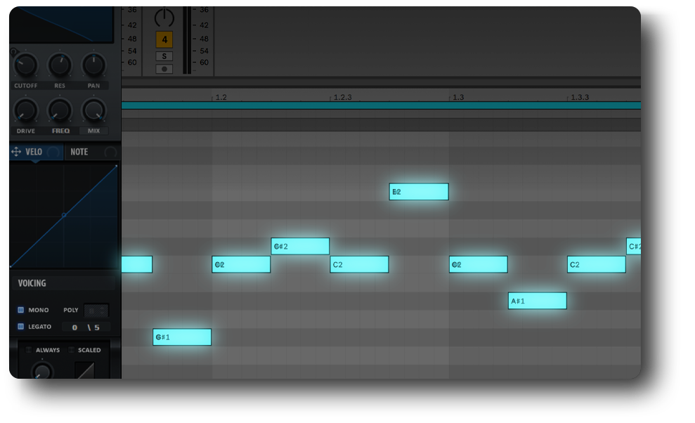Click the MIX knob

tap(93, 111)
